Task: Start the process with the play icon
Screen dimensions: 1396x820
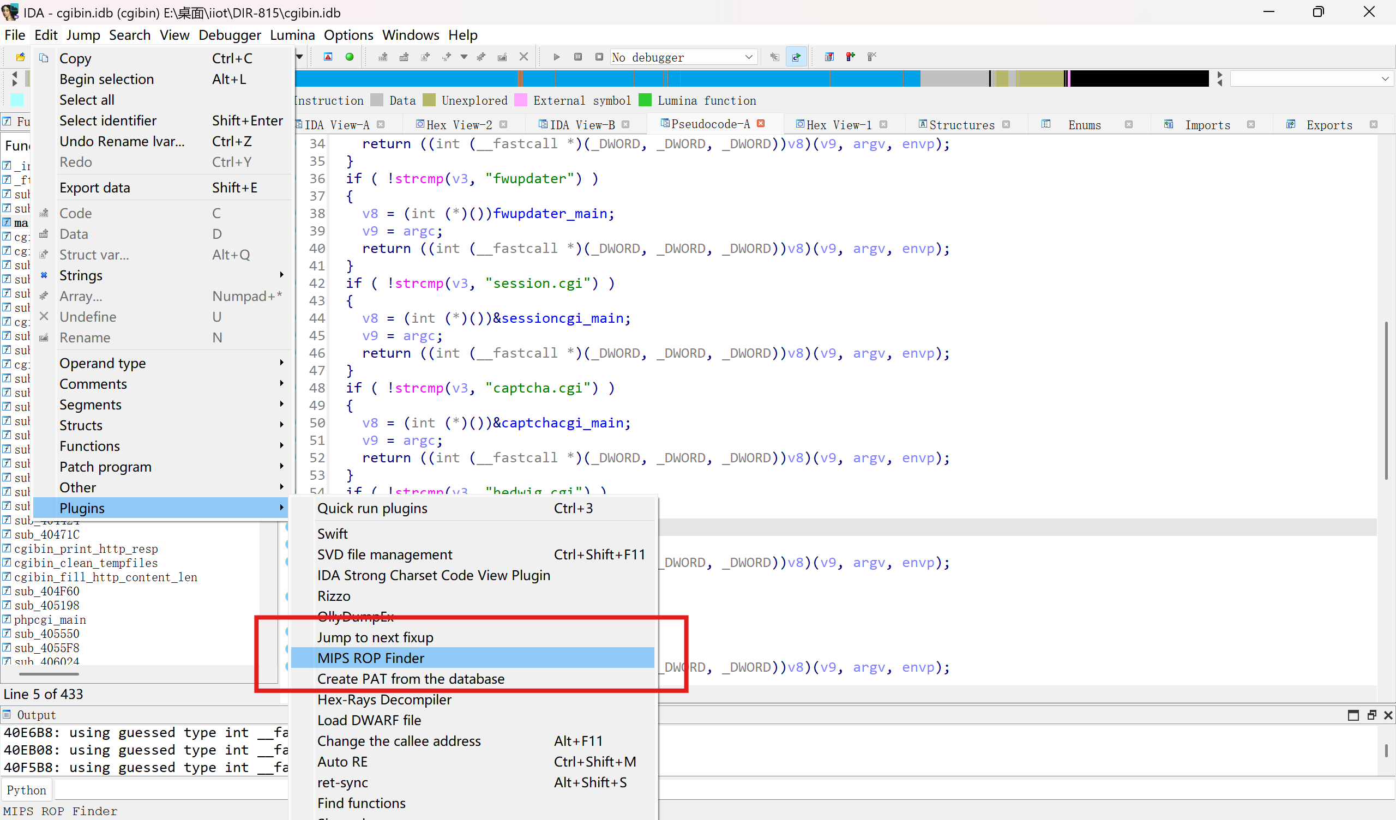Action: pyautogui.click(x=557, y=57)
